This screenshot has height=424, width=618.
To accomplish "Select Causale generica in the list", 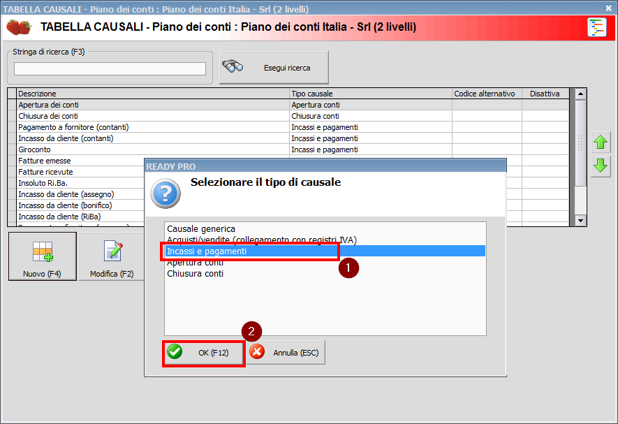I will pyautogui.click(x=201, y=229).
